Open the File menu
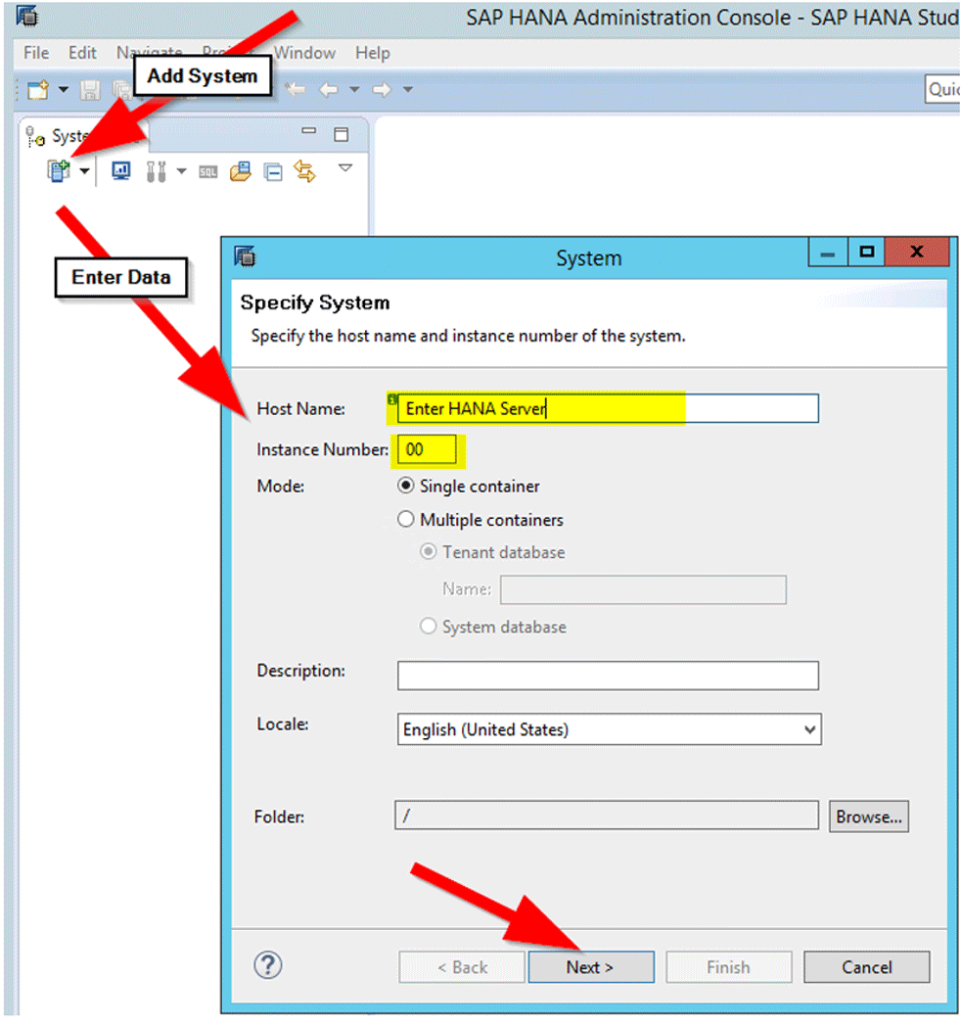Screen dimensions: 961x1027 [36, 53]
